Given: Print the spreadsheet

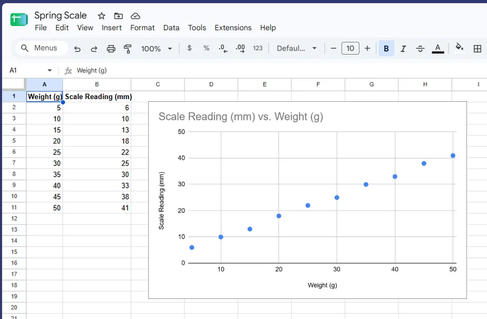Looking at the screenshot, I should (111, 49).
